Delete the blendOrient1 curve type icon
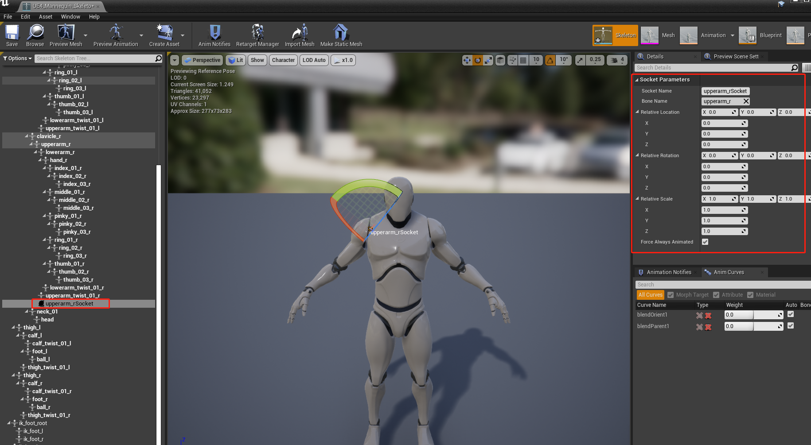Viewport: 811px width, 445px height. click(699, 315)
